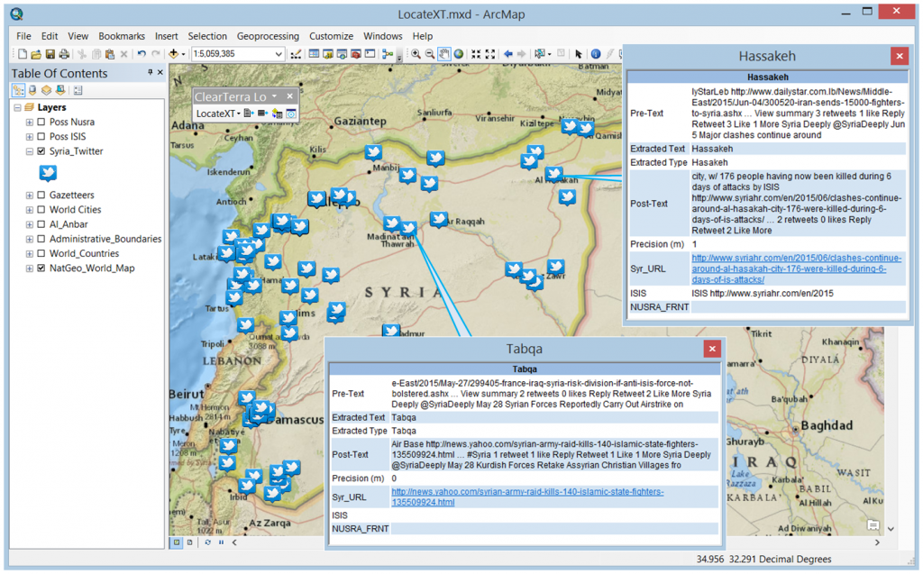Select the Zoom Out tool
The height and width of the screenshot is (574, 923).
tap(430, 54)
